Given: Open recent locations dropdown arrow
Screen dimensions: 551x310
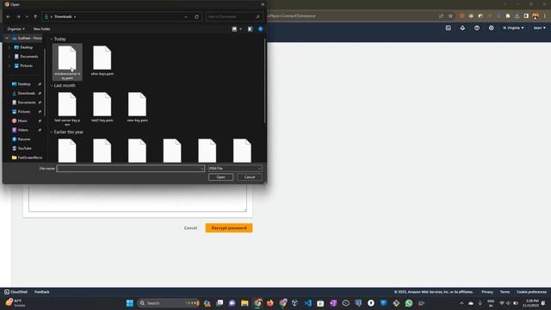Looking at the screenshot, I should point(27,16).
